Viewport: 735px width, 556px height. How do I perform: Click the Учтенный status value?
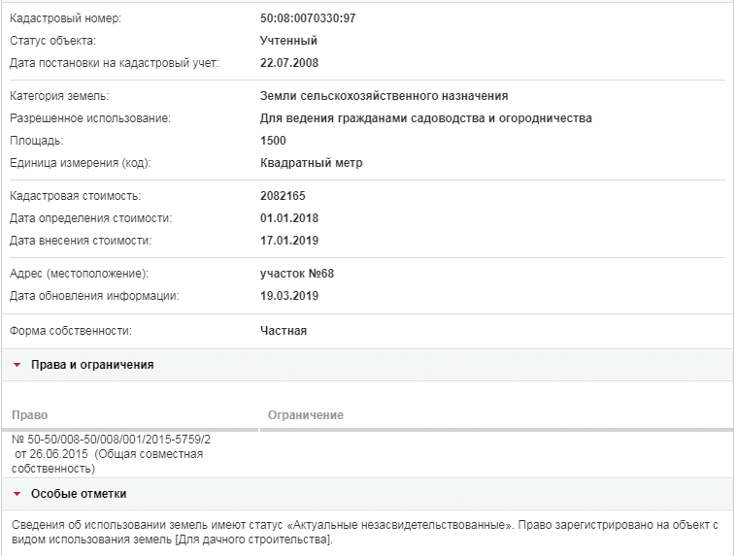[x=288, y=41]
